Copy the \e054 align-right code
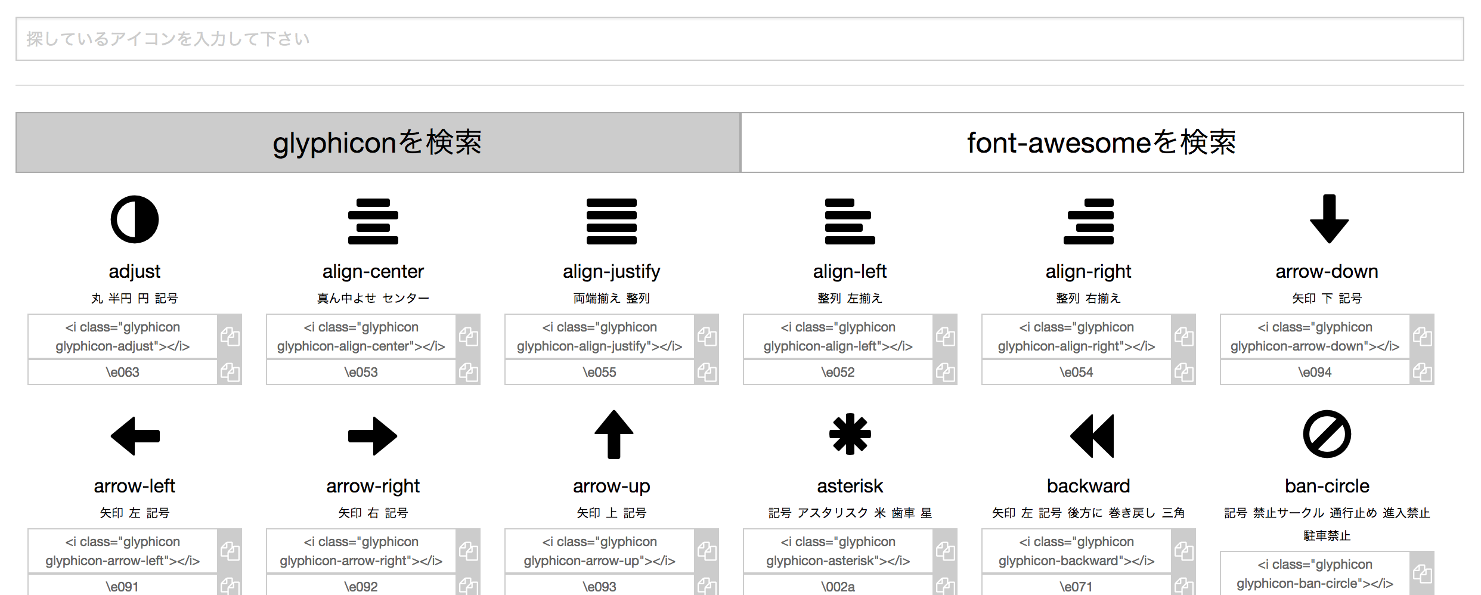Image resolution: width=1481 pixels, height=595 pixels. click(x=1184, y=373)
